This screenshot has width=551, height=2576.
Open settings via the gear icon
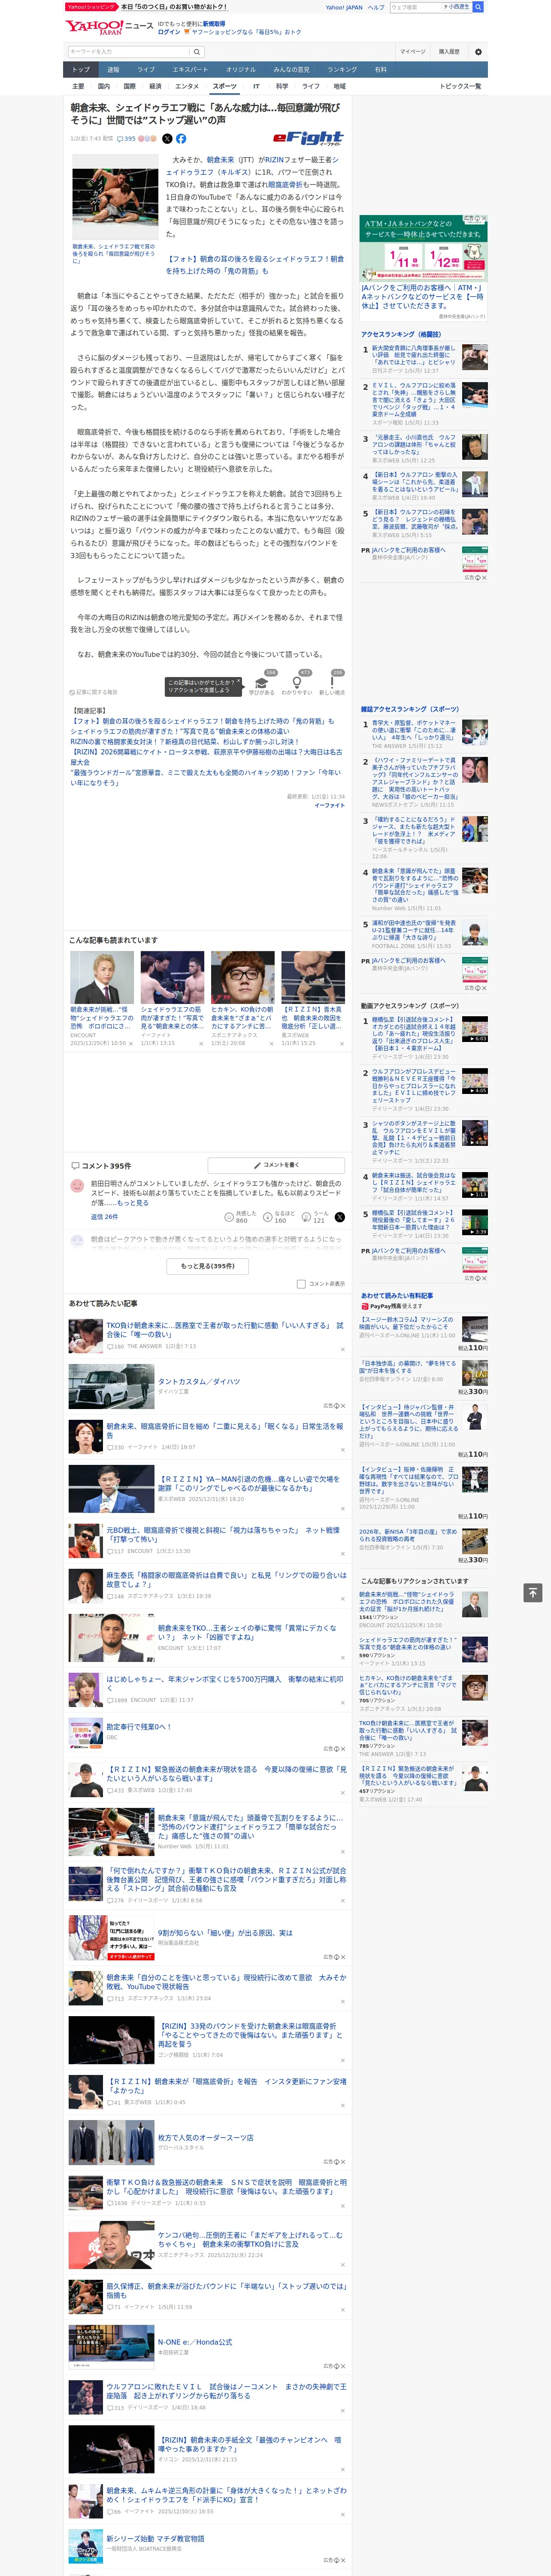[478, 52]
